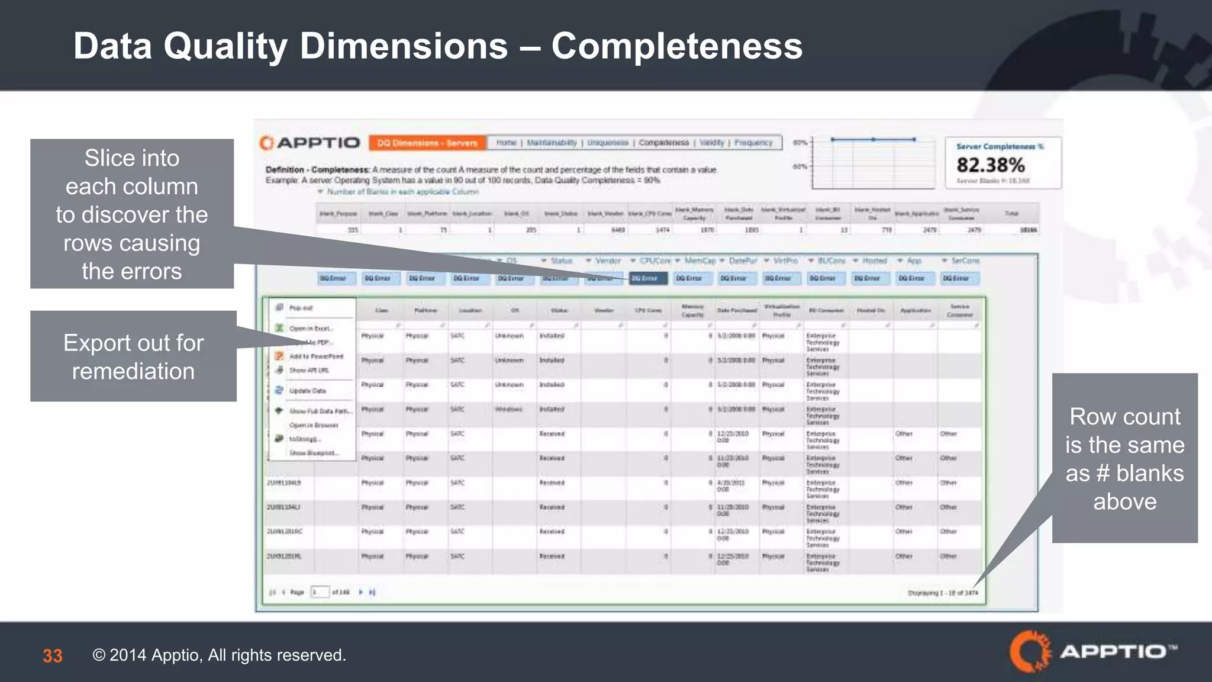The image size is (1212, 682).
Task: Click the orange DQ Dimensions - Servers button
Action: pos(427,143)
